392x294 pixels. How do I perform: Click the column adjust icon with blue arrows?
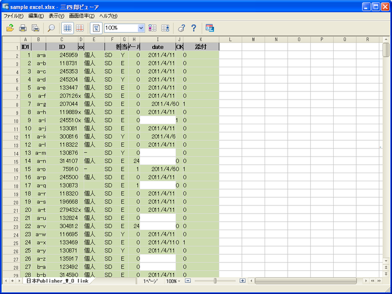165,28
